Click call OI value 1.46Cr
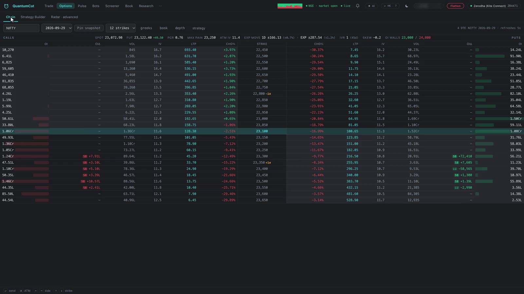Image resolution: width=524 pixels, height=294 pixels. (8, 181)
